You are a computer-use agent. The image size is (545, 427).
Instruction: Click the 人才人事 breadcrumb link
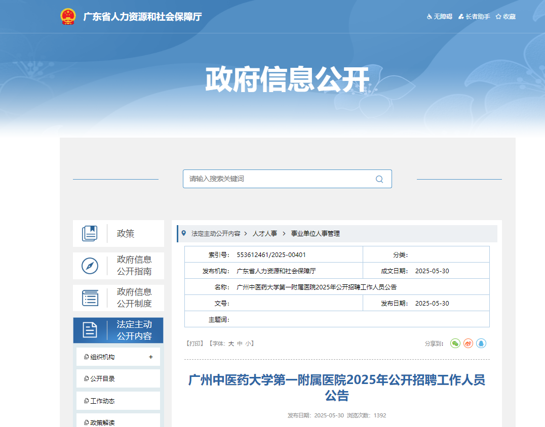tap(265, 234)
